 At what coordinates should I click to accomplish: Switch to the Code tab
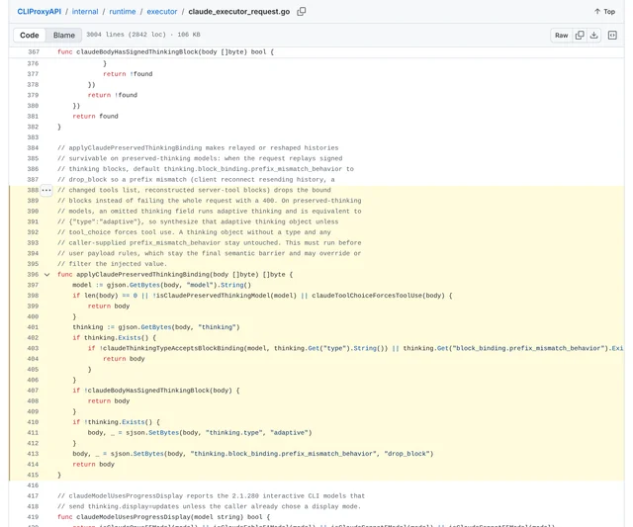(30, 36)
